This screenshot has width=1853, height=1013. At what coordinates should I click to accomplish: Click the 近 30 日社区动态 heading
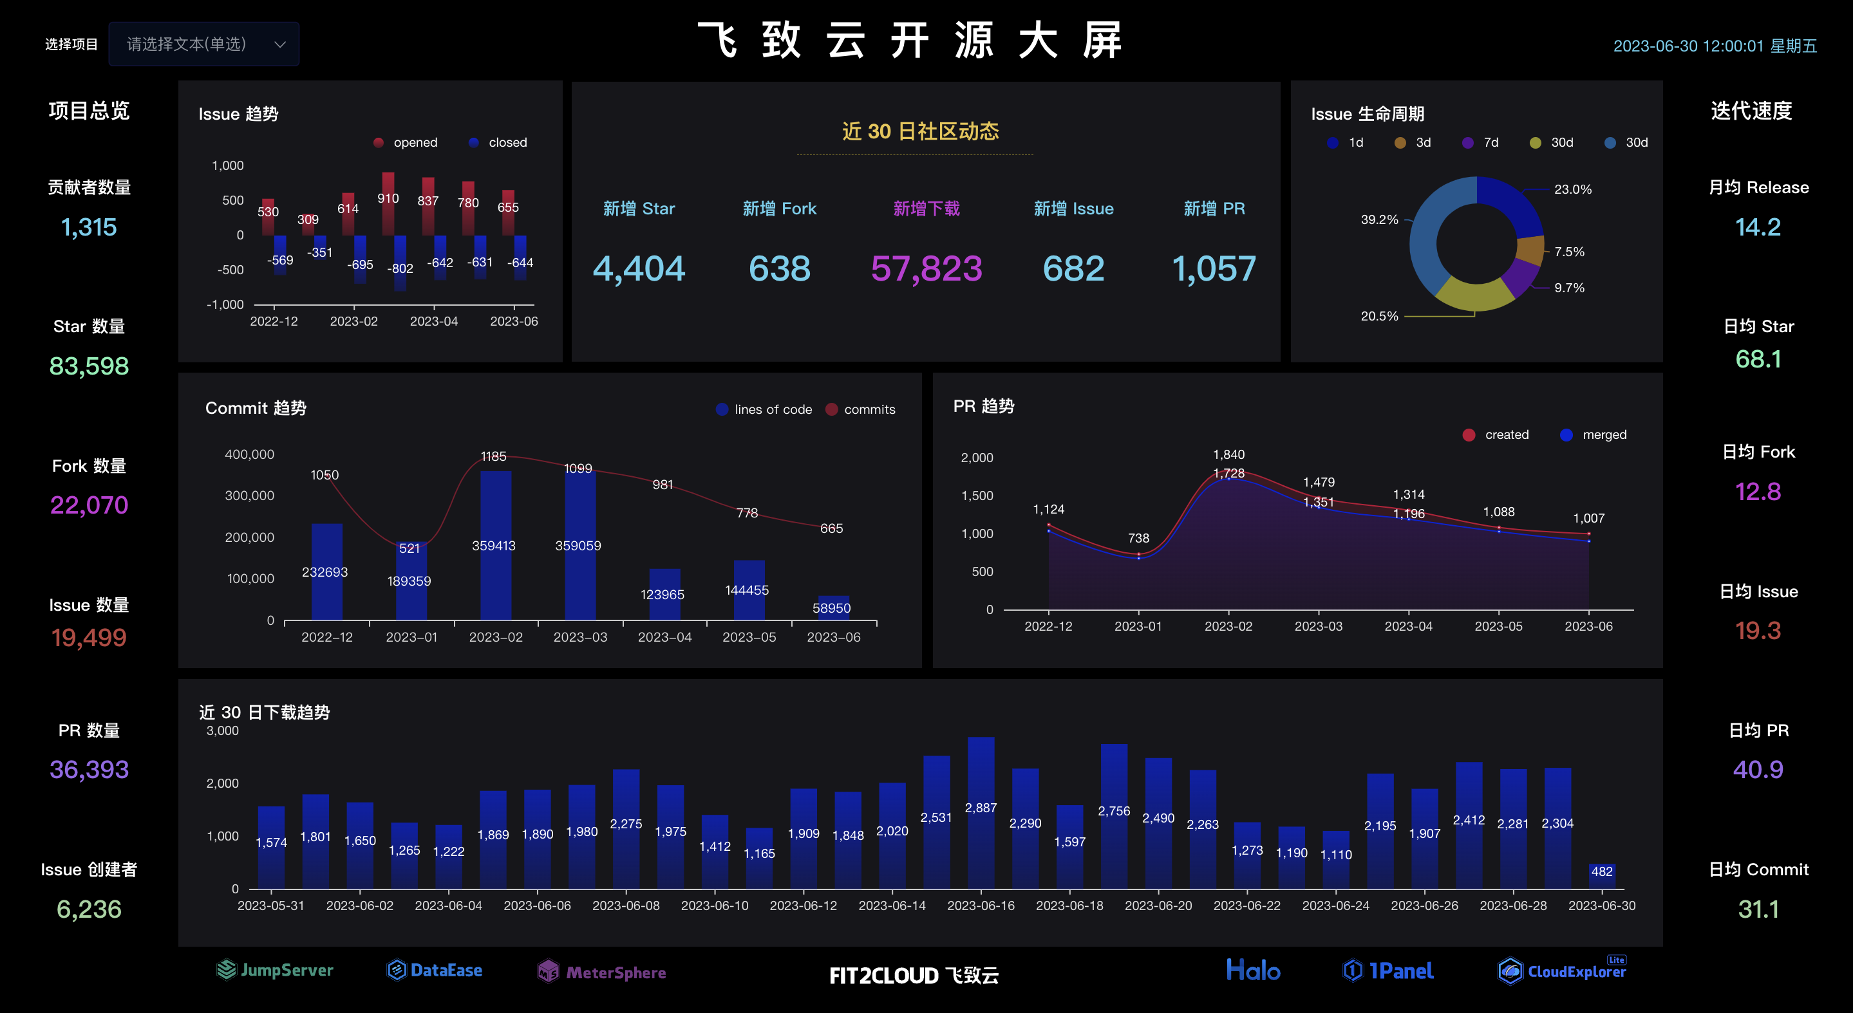click(920, 131)
